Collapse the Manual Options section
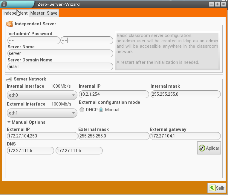The image size is (228, 195). coord(9,122)
